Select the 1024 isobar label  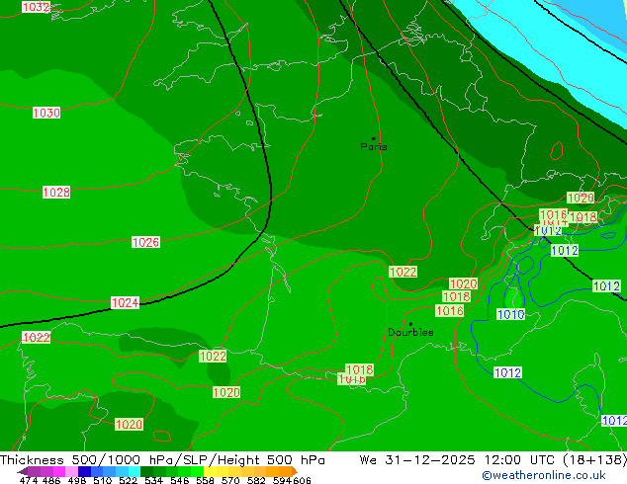(x=125, y=302)
